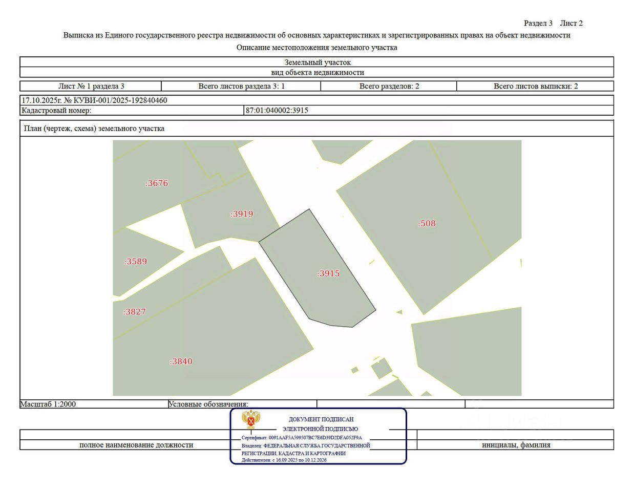The width and height of the screenshot is (634, 490).
Task: Click the 'Выписка из Единого государственного реестра' title
Action: (316, 35)
